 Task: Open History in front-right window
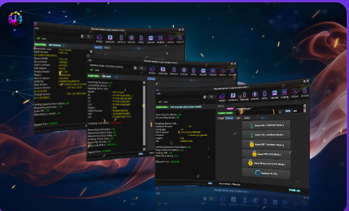coord(295,93)
